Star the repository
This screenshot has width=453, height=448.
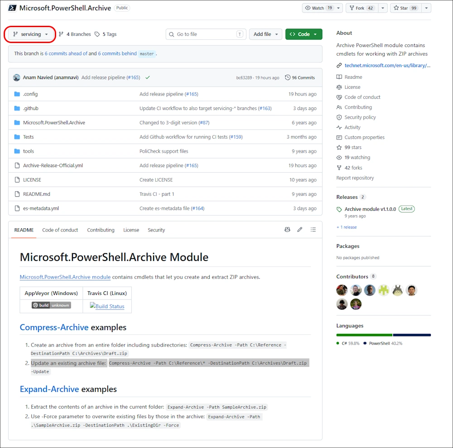tap(406, 8)
